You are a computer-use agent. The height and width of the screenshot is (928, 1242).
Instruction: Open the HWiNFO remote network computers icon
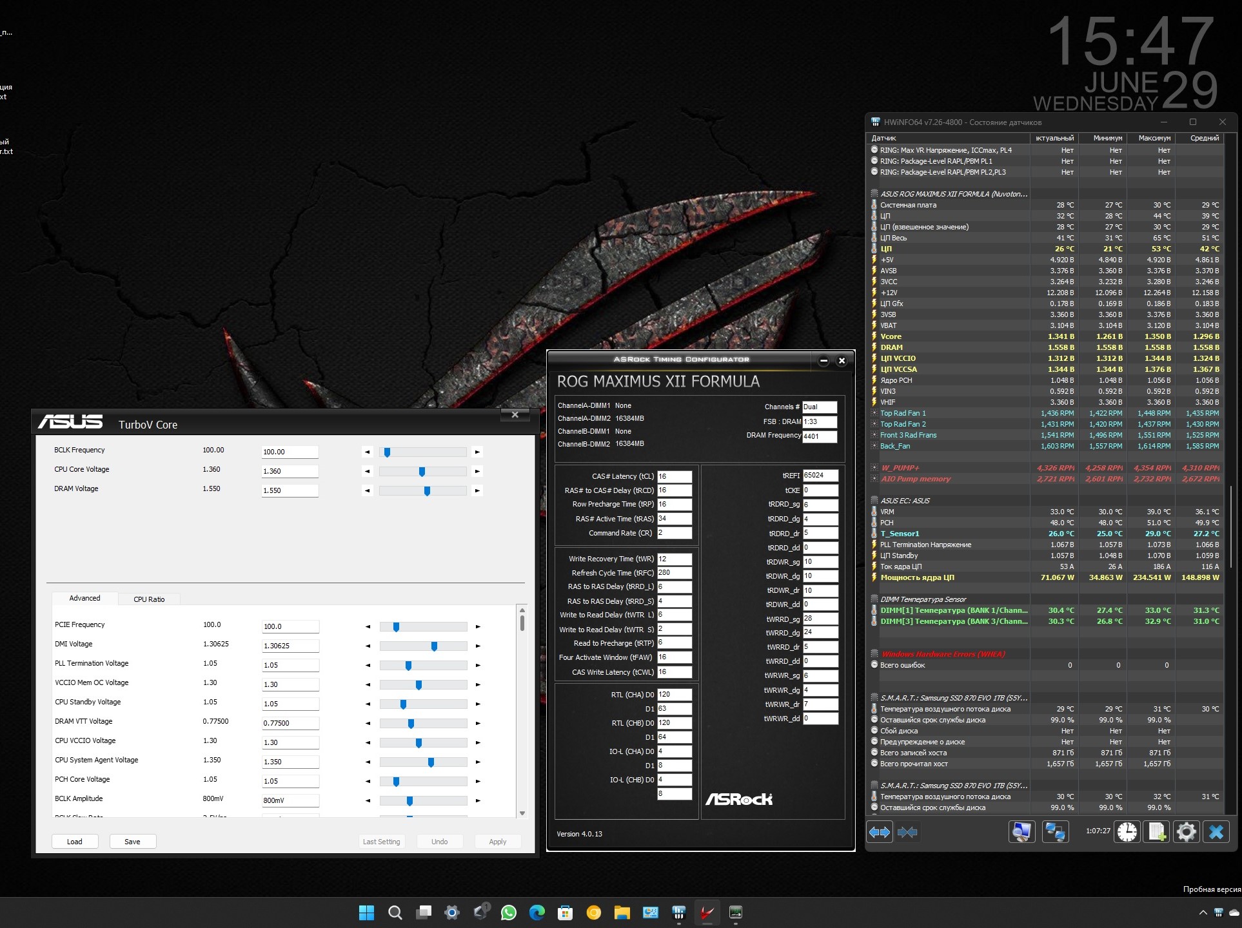click(1055, 832)
